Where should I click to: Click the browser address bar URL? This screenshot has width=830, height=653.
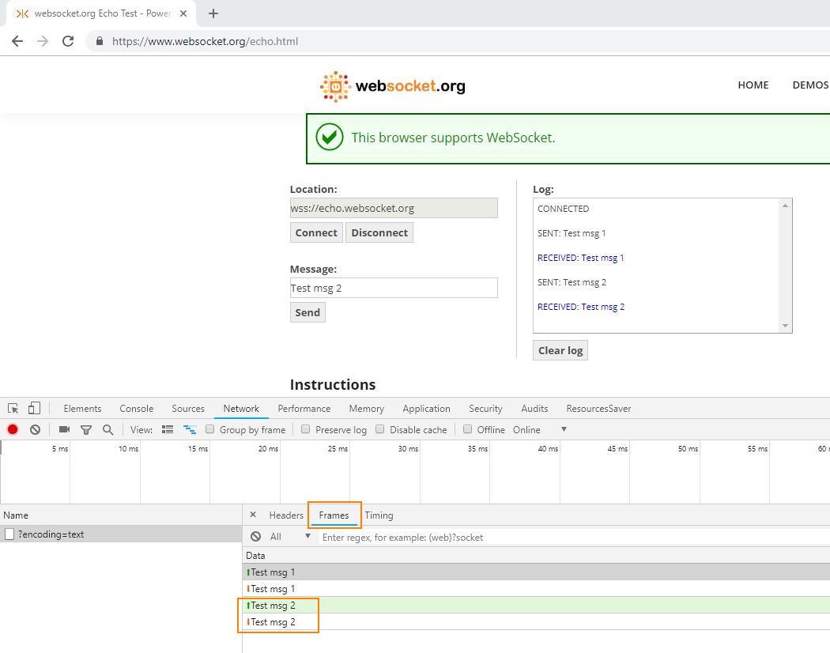(206, 41)
